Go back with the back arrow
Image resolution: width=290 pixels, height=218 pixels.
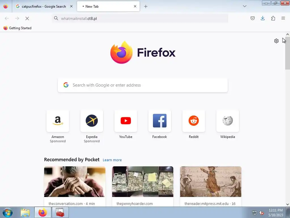(x=7, y=18)
